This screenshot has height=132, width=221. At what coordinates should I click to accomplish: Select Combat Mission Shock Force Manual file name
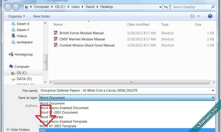[87, 45]
